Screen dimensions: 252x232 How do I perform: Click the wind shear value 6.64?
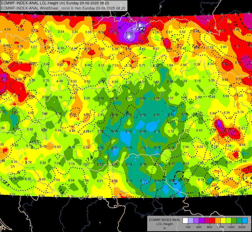58,130
